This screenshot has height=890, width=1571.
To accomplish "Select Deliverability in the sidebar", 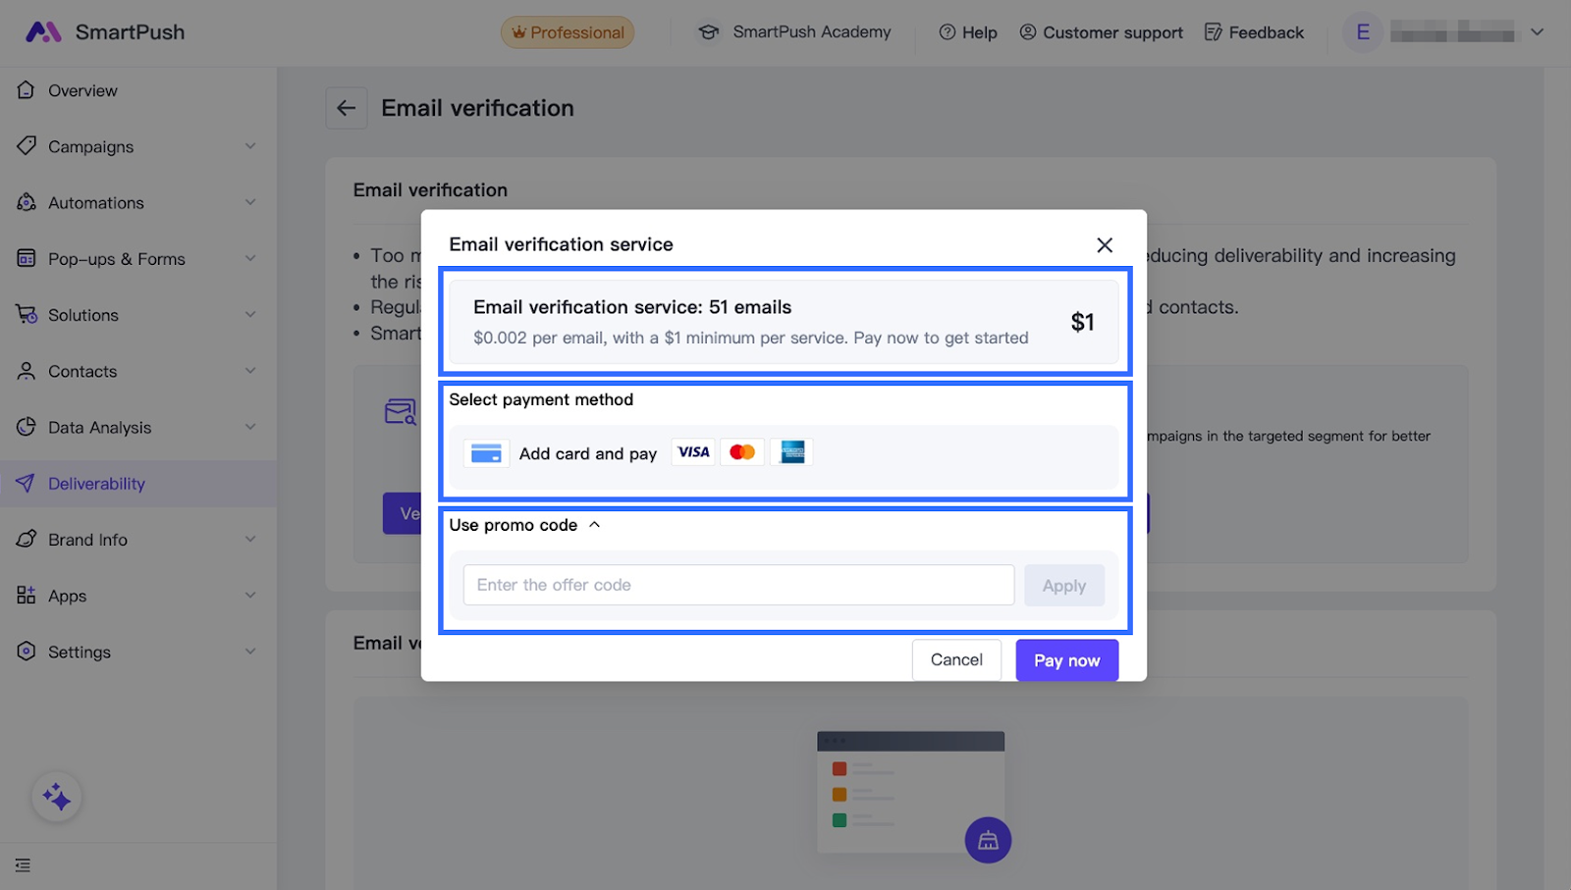I will (x=96, y=484).
